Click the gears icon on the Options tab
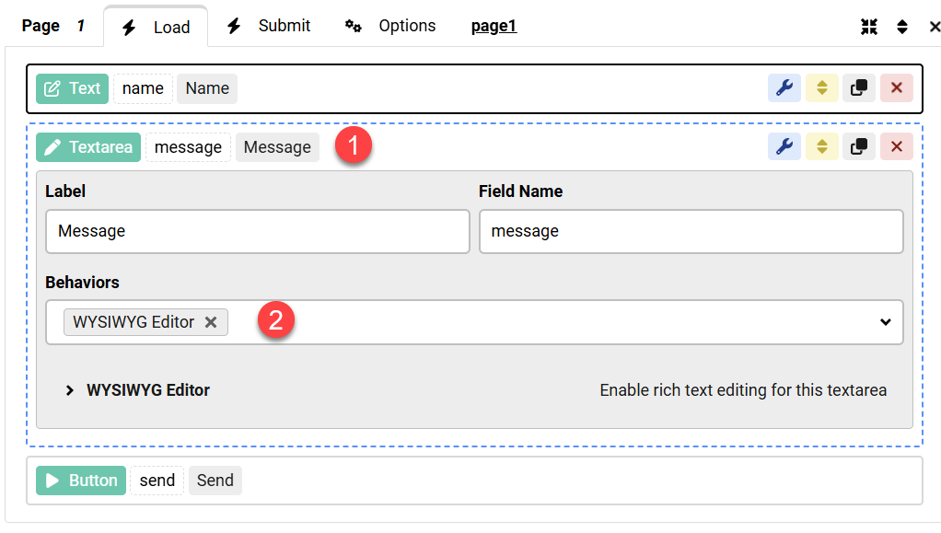Image resolution: width=941 pixels, height=533 pixels. [354, 26]
